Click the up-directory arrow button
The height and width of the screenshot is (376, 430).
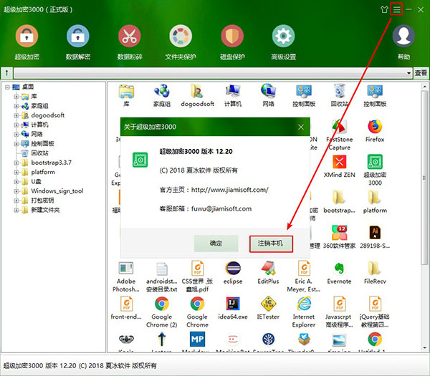point(7,73)
